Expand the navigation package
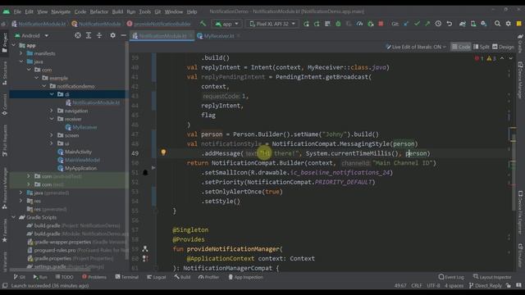 pyautogui.click(x=52, y=111)
